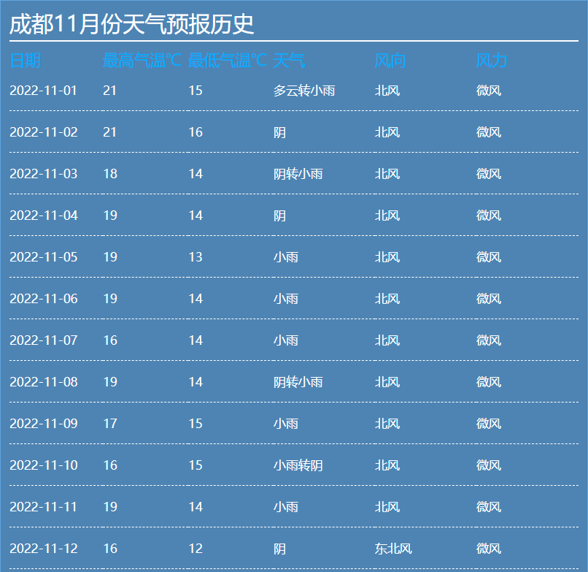588x572 pixels.
Task: Click low temperature 14 on 2022-11-04
Action: 196,216
